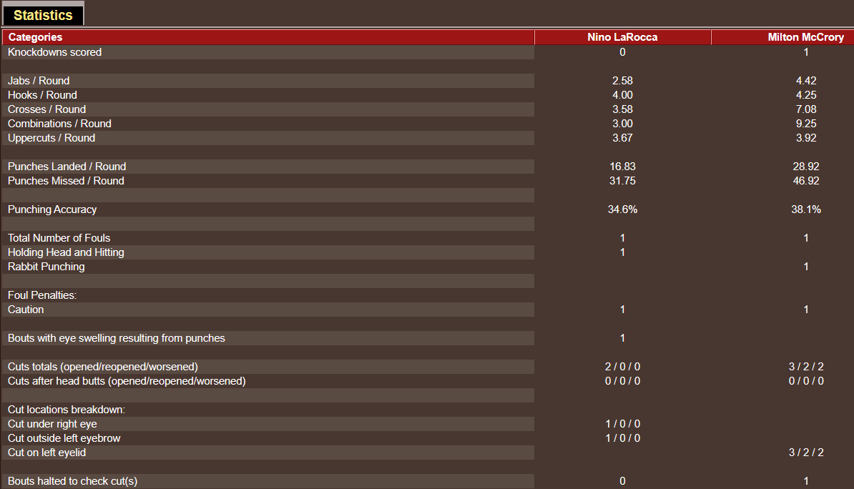Click McCrory's left eyelid cut value 3 / 2 / 2
Image resolution: width=854 pixels, height=489 pixels.
click(806, 453)
